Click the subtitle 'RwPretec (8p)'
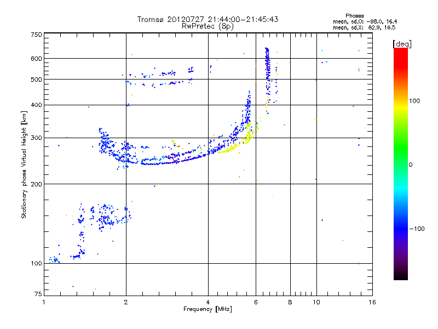Viewport: 438px width, 329px height. point(208,26)
